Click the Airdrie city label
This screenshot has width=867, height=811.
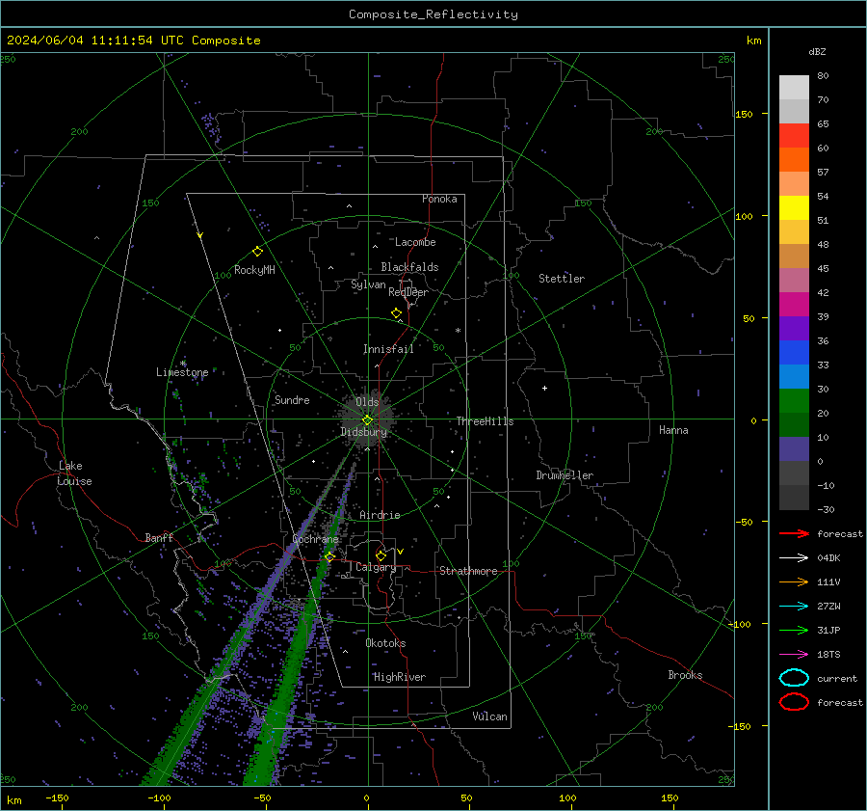(x=380, y=515)
